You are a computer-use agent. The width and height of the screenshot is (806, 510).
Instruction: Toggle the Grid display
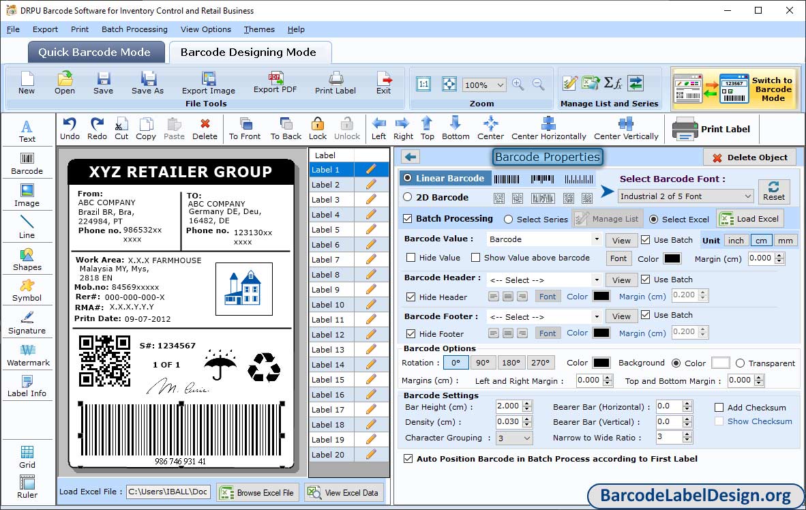coord(27,457)
